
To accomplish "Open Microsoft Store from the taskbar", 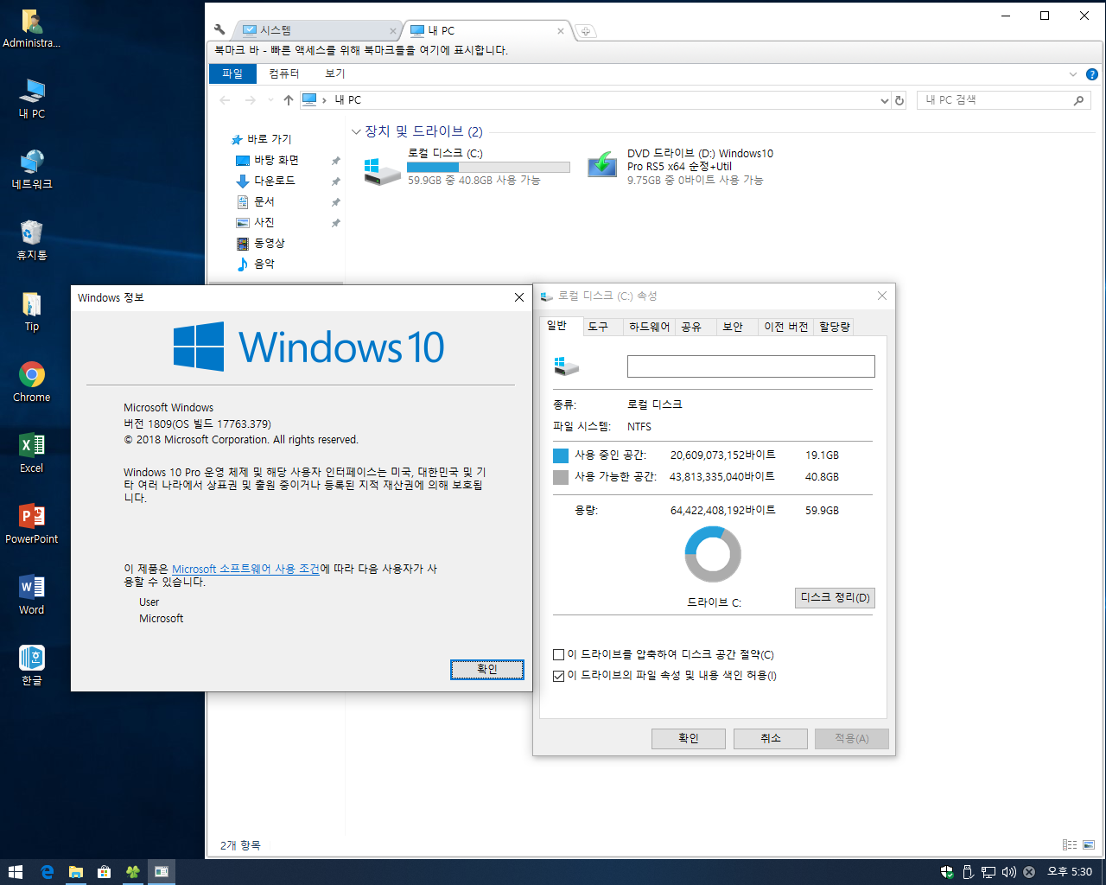I will (x=104, y=872).
